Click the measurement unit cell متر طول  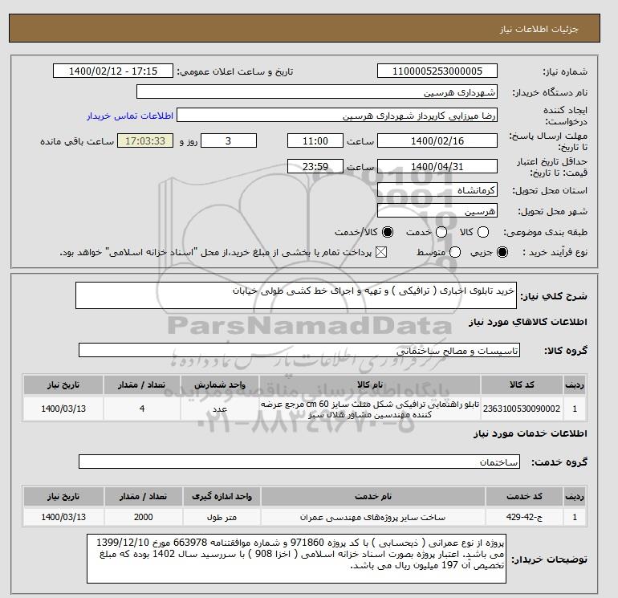[222, 517]
